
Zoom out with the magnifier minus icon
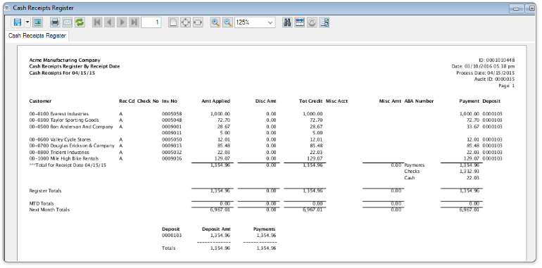pyautogui.click(x=227, y=23)
